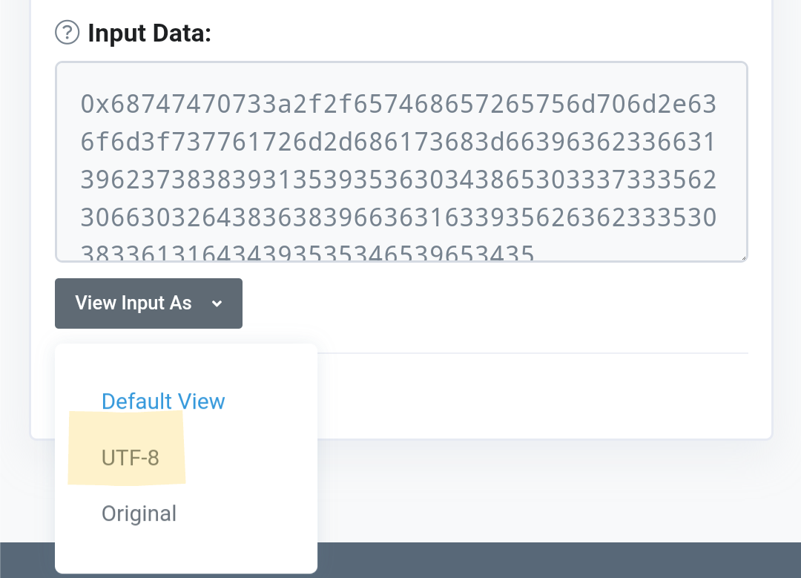Click the Input Data heading label

(x=149, y=33)
